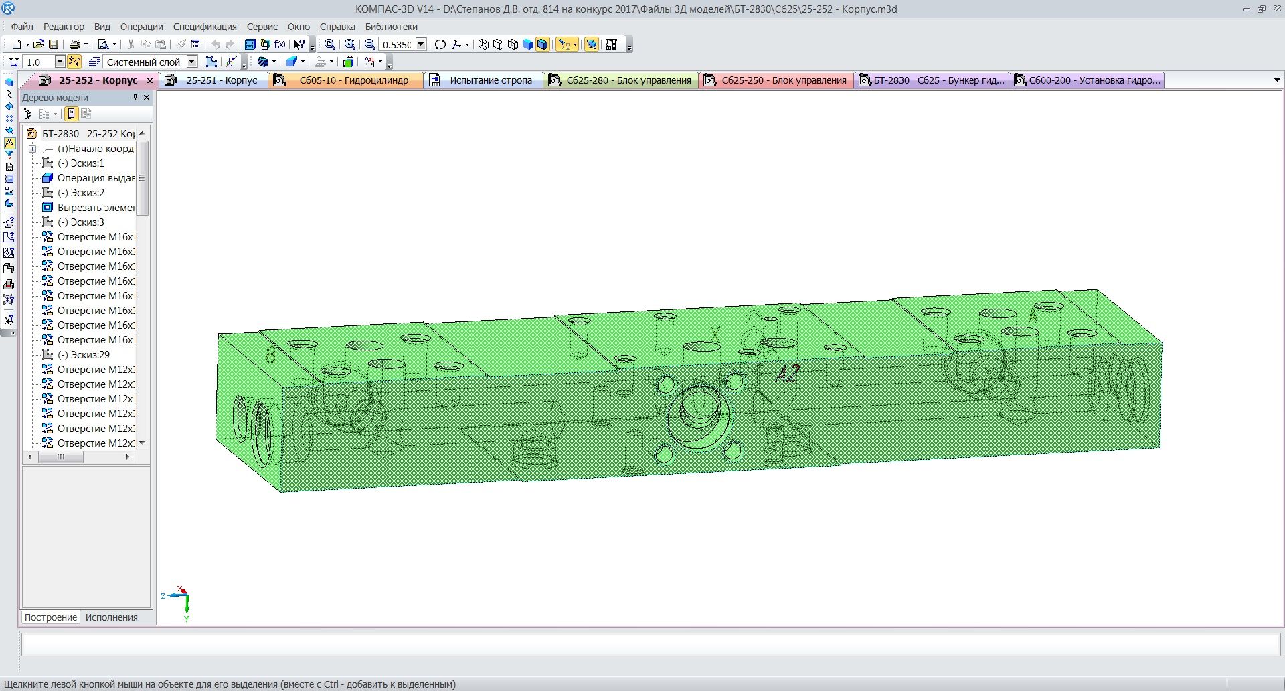1285x691 pixels.
Task: Select Эскиз:29 in model tree
Action: pyautogui.click(x=83, y=355)
